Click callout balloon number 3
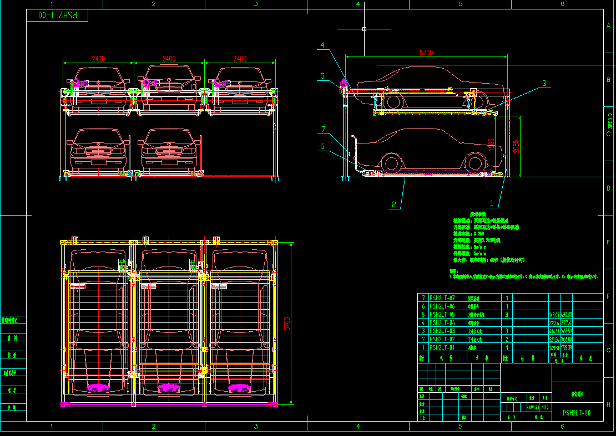 pyautogui.click(x=544, y=83)
